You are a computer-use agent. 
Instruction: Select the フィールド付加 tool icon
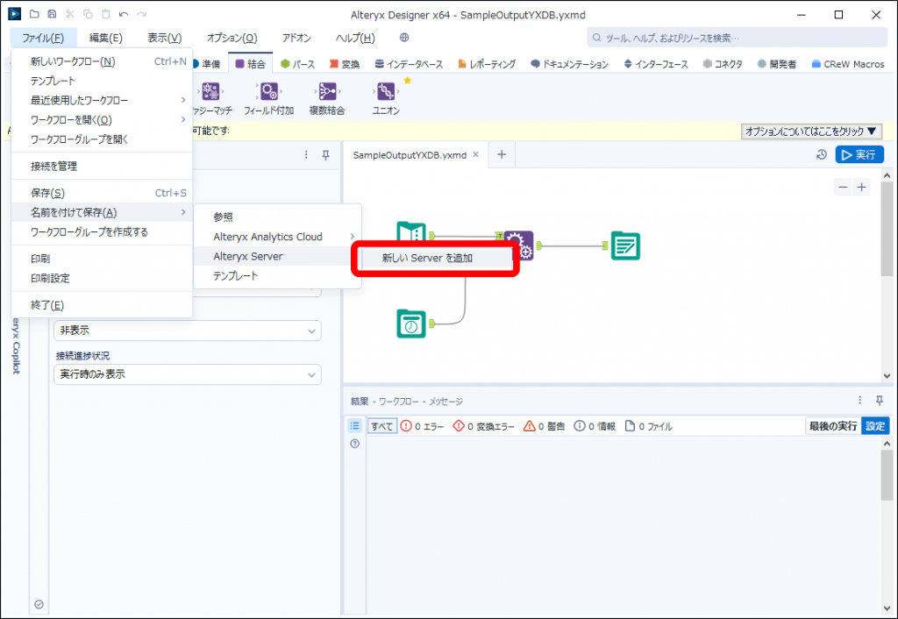(x=268, y=91)
